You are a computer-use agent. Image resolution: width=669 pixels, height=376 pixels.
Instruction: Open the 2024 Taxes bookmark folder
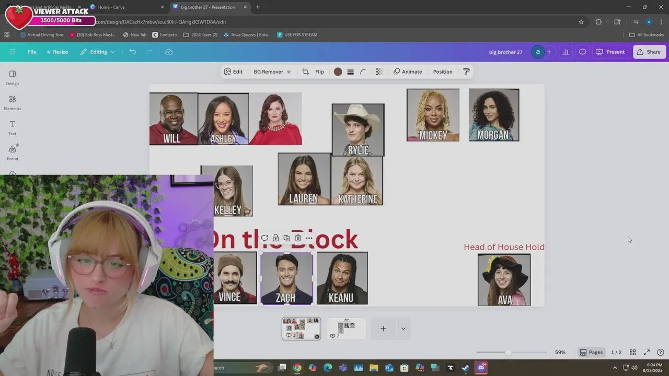(x=200, y=35)
